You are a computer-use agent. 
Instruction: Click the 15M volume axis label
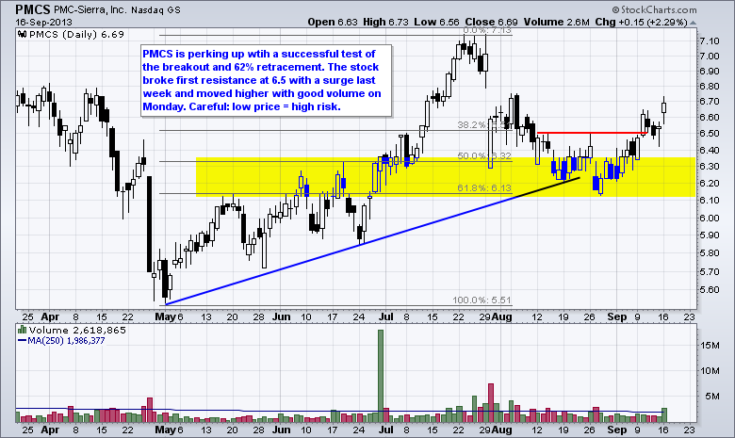710,346
